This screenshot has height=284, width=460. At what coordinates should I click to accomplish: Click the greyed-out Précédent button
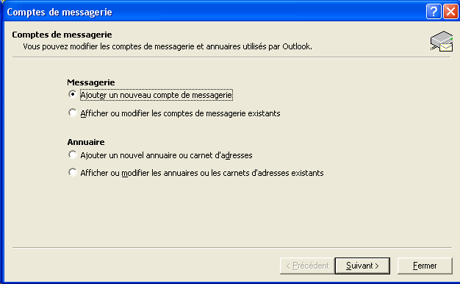[307, 266]
